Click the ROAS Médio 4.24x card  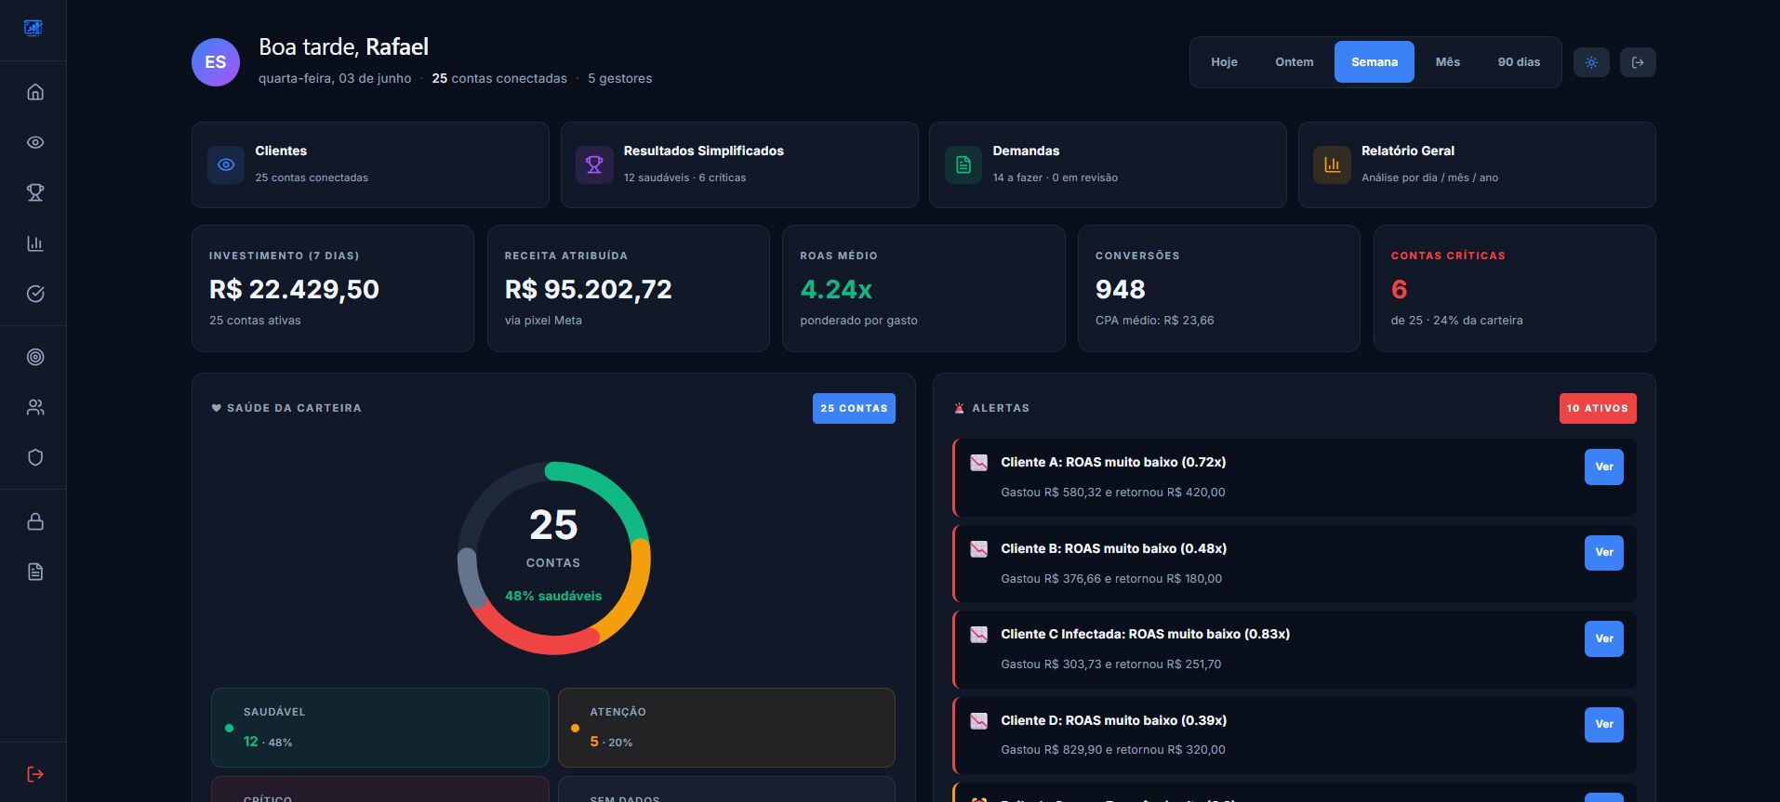[x=923, y=288]
